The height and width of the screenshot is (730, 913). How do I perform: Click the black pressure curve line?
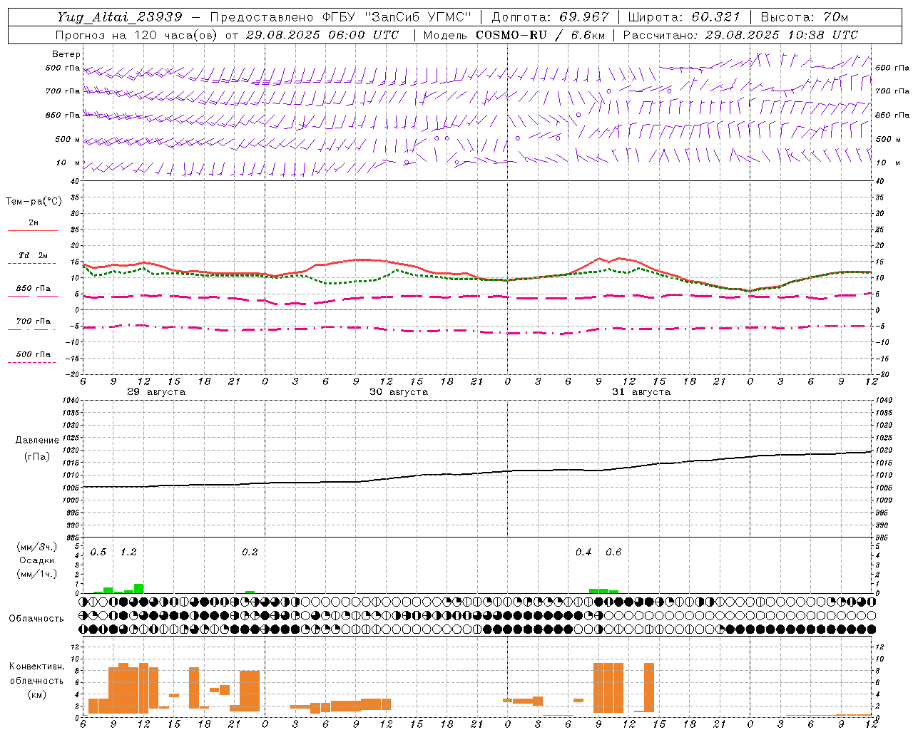[x=476, y=473]
